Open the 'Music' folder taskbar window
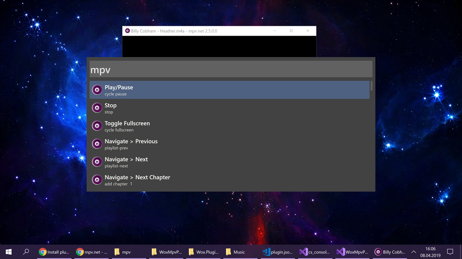 240,252
